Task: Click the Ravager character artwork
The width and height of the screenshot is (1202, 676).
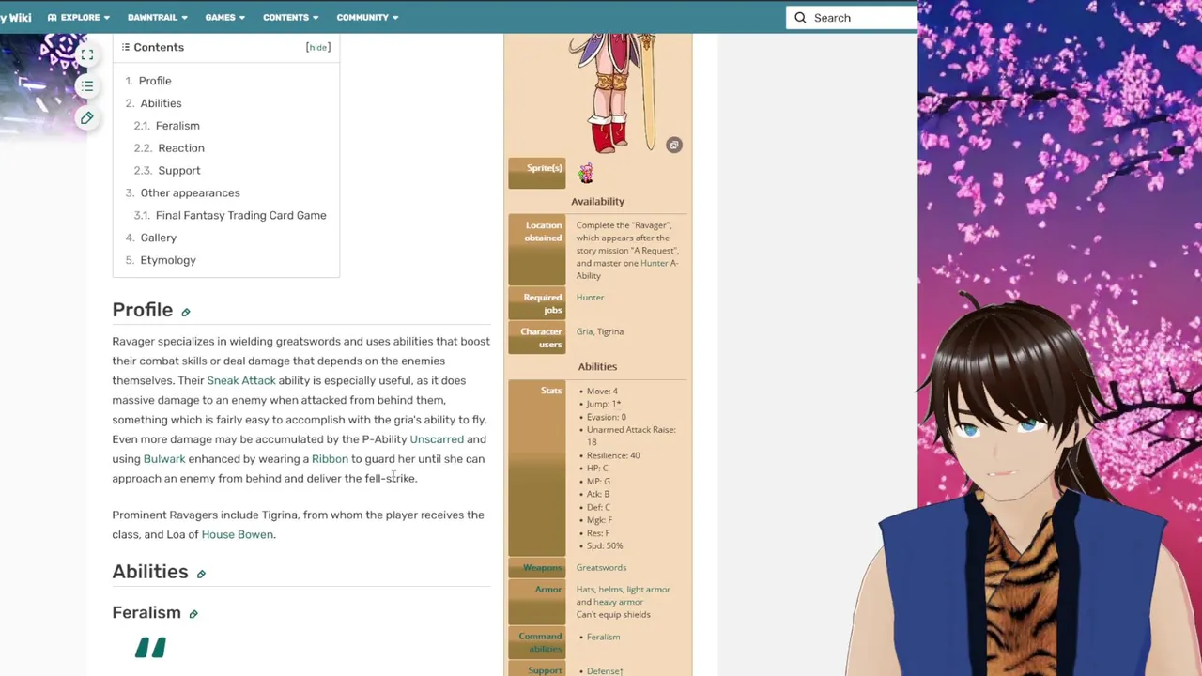Action: click(620, 92)
